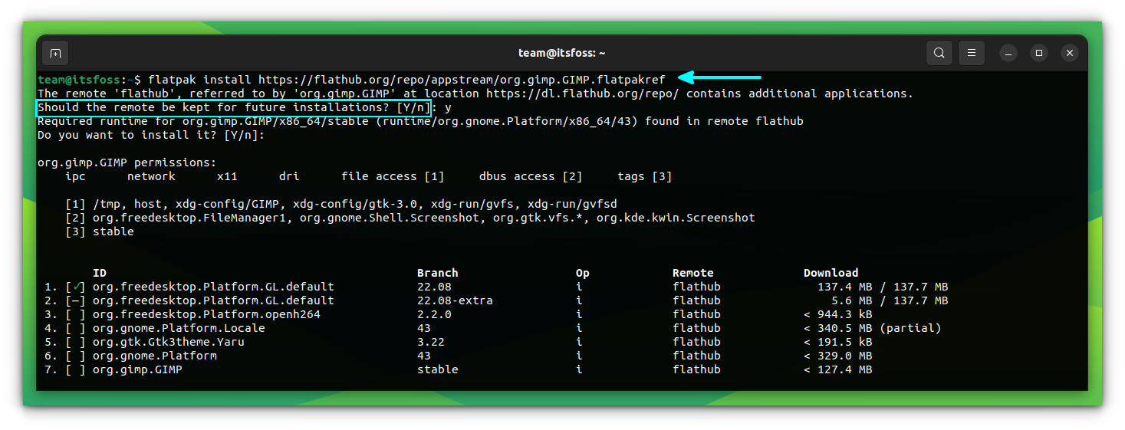Click the 22.08-extra branch value

point(455,300)
